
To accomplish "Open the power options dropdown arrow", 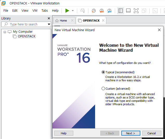I will [x=73, y=11].
